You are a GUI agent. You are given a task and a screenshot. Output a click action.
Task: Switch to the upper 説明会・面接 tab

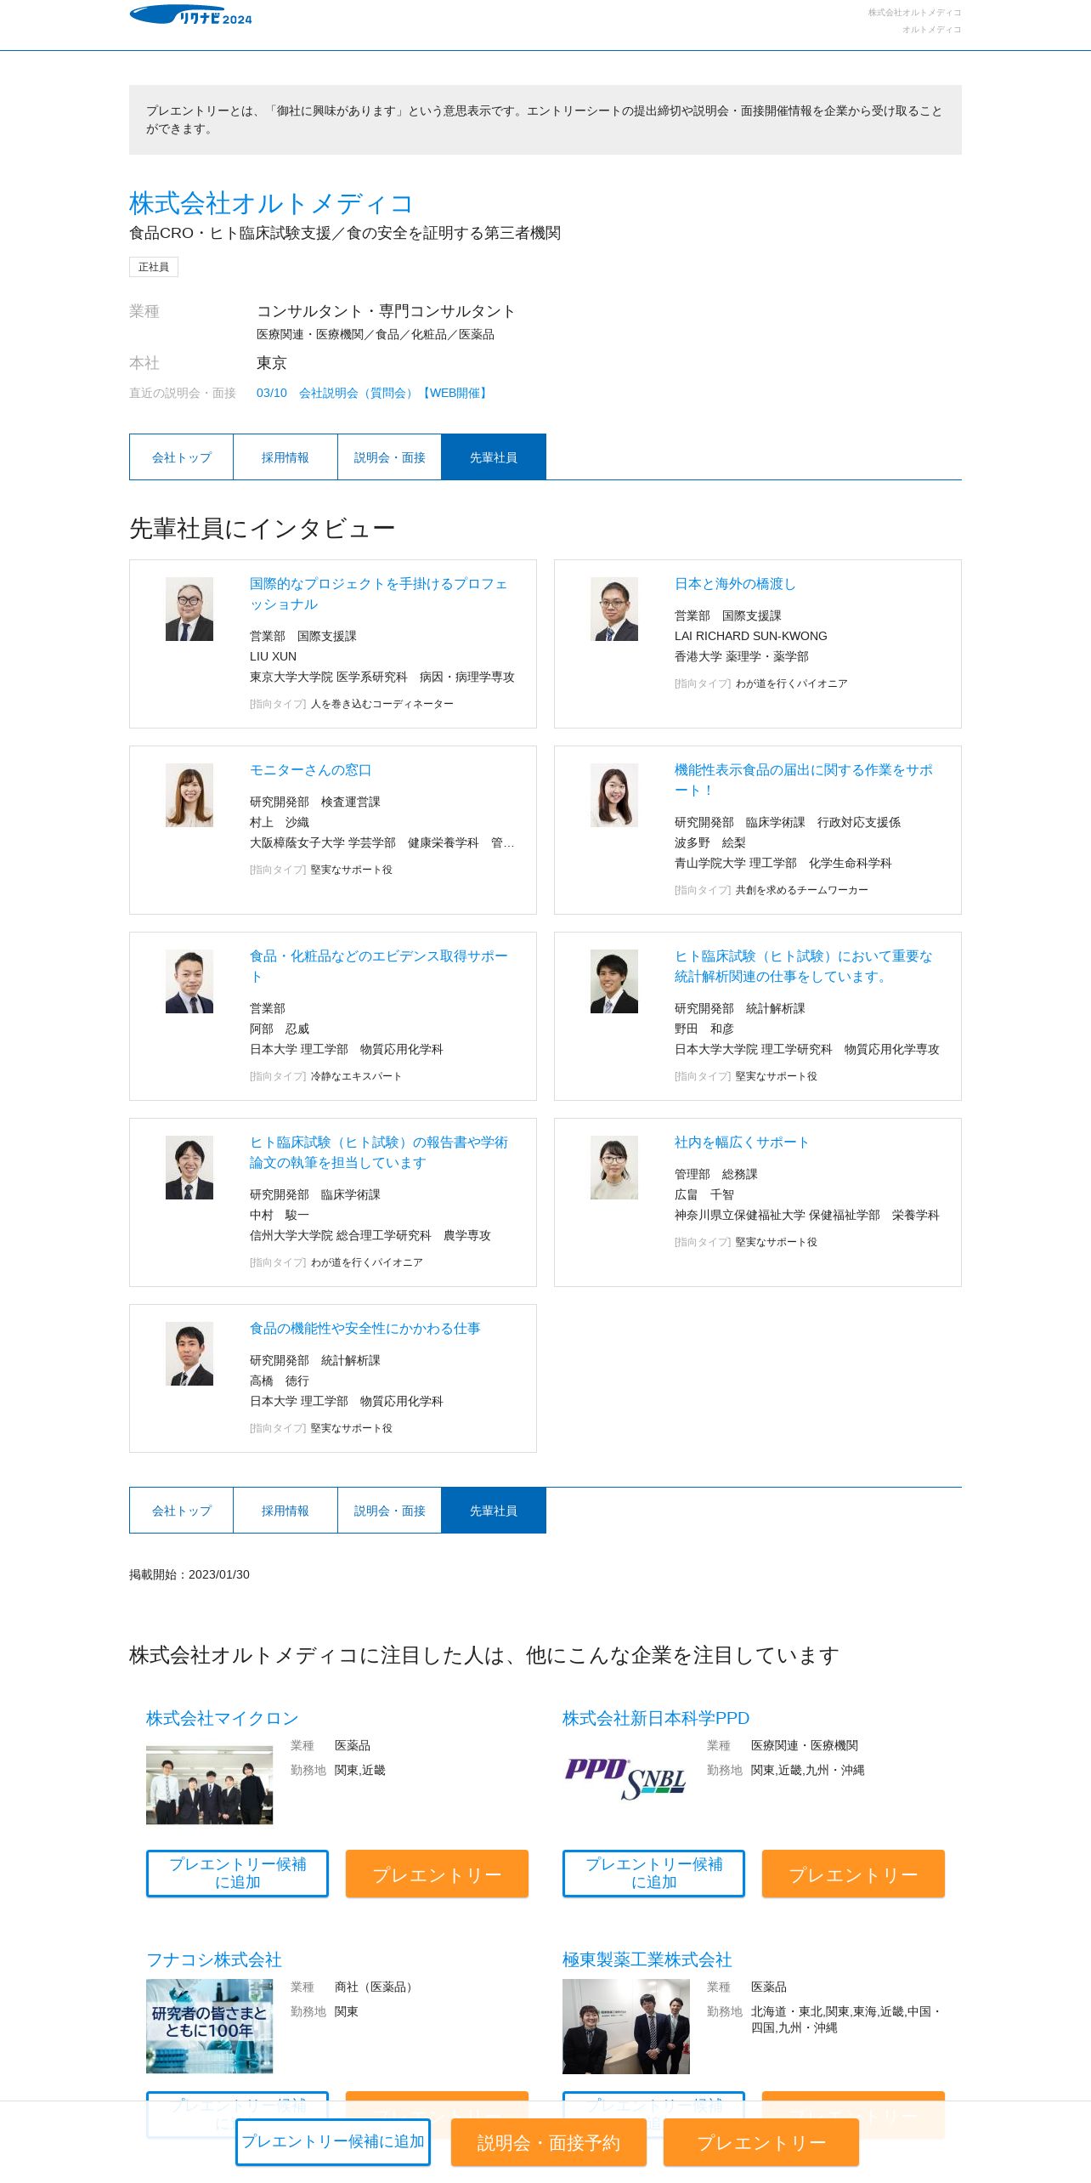click(x=390, y=457)
